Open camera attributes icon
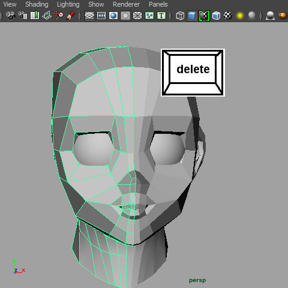Viewport: 288px width, 288px height. tap(23, 16)
